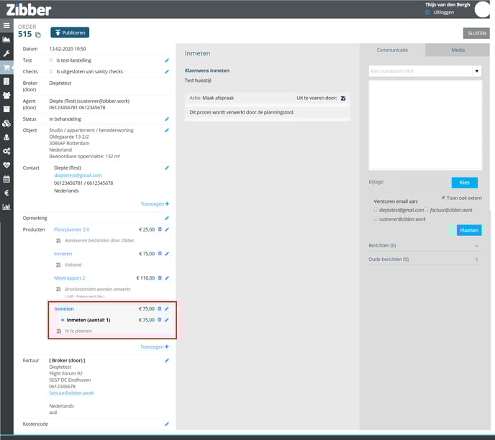Select the Communicatie tab

393,50
